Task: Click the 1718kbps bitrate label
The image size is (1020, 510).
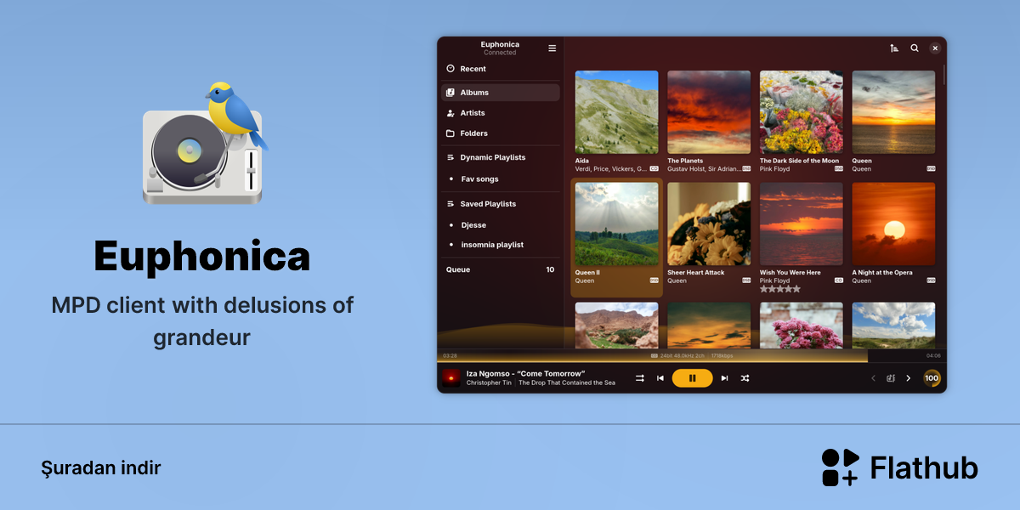Action: tap(722, 355)
